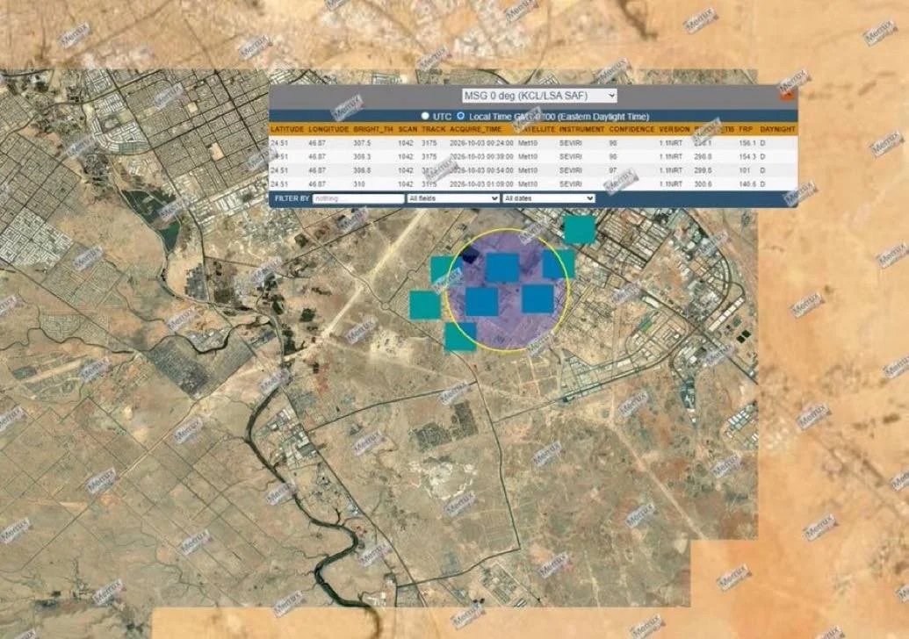Click the TRACK column header
The image size is (909, 639).
click(434, 129)
